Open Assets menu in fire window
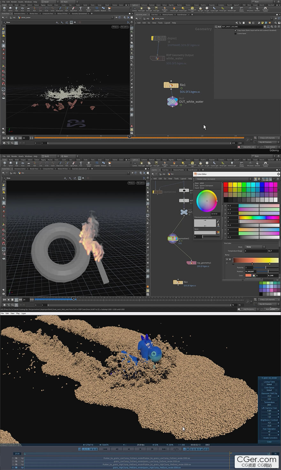This screenshot has width=281, height=470. tap(21, 156)
